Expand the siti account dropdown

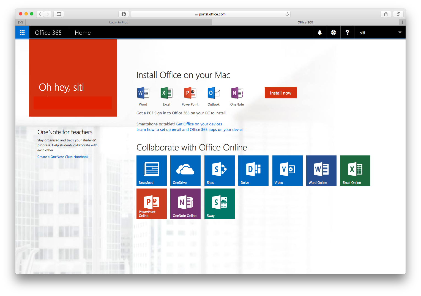point(400,32)
